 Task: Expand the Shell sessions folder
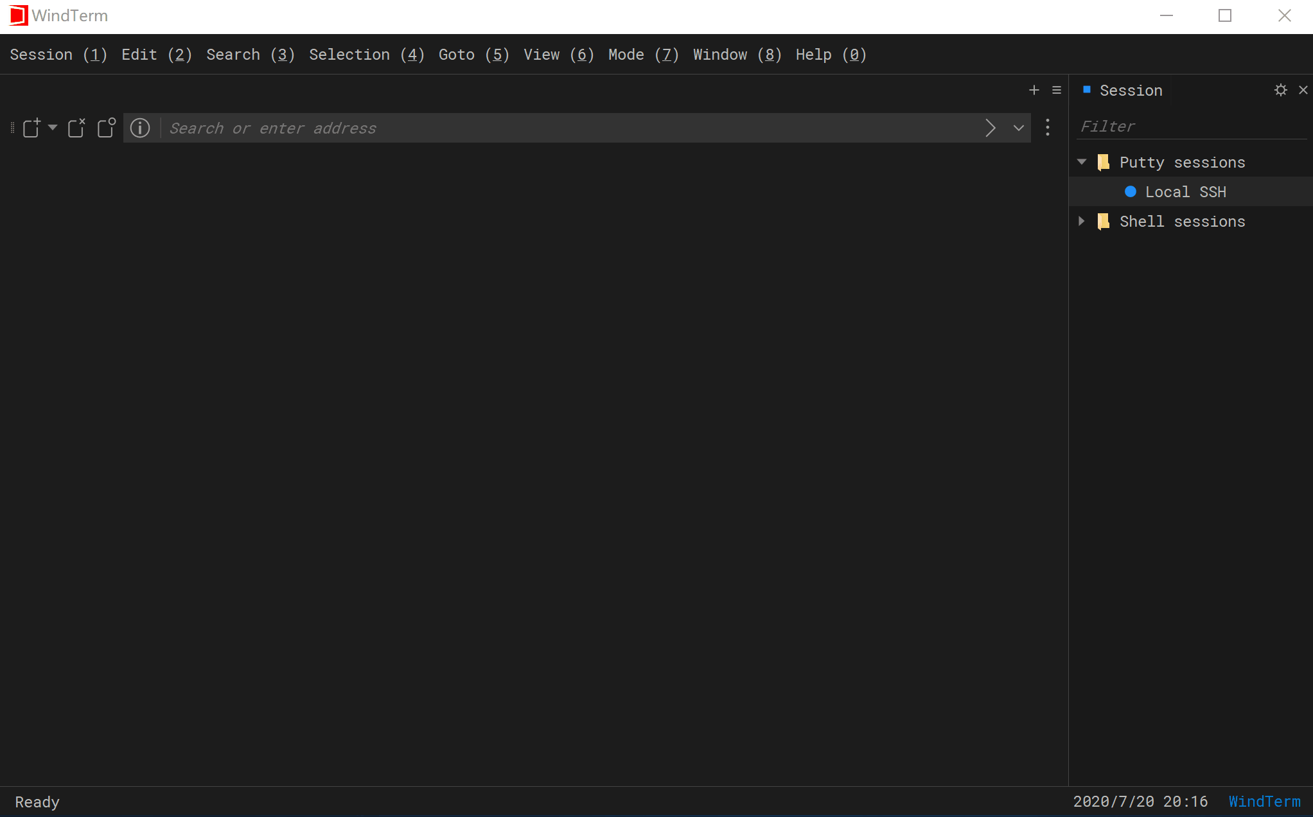point(1082,221)
